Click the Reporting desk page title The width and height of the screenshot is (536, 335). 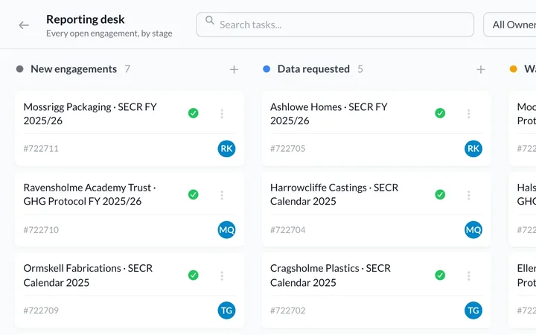86,19
